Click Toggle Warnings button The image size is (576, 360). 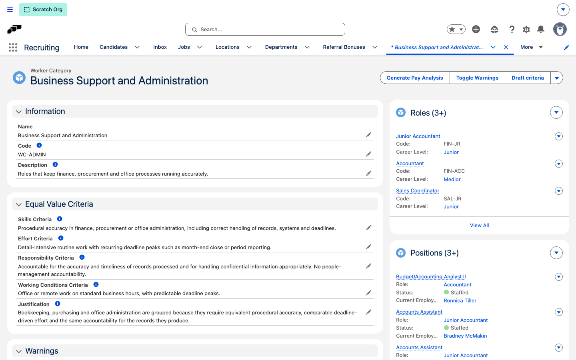pyautogui.click(x=477, y=78)
